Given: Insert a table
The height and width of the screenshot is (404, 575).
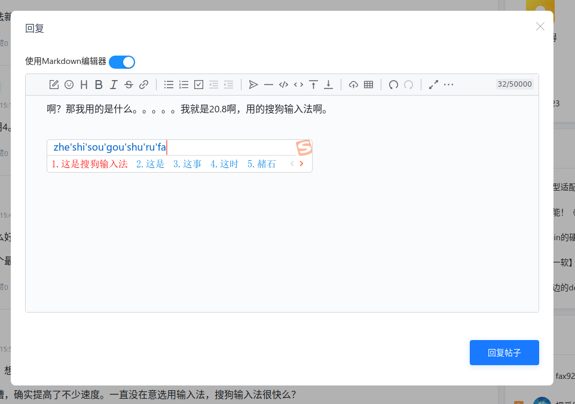Looking at the screenshot, I should (x=369, y=85).
